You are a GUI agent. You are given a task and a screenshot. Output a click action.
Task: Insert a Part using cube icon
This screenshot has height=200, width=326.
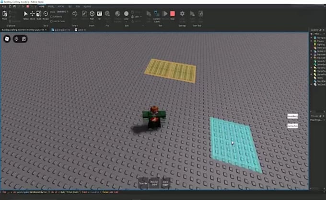click(92, 14)
